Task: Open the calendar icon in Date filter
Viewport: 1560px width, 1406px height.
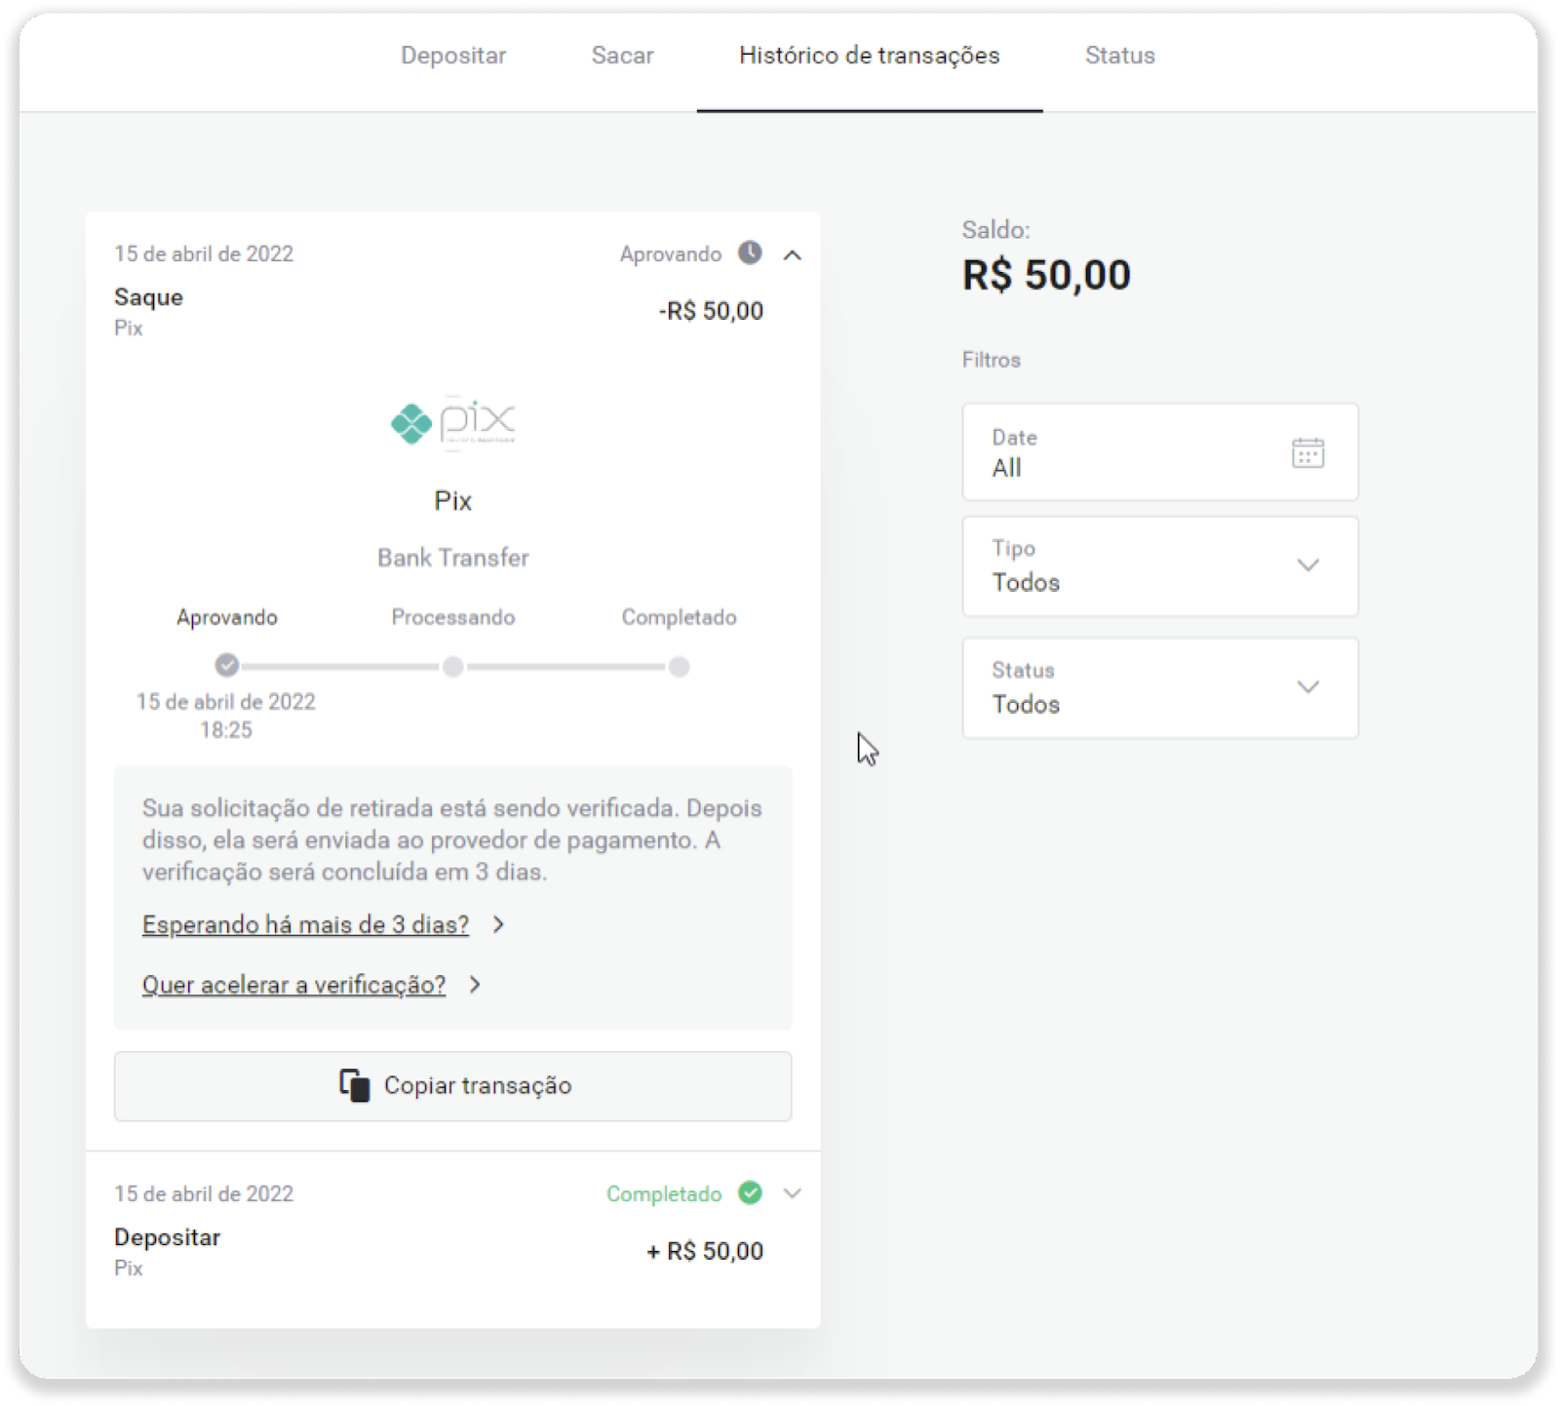Action: pyautogui.click(x=1307, y=453)
